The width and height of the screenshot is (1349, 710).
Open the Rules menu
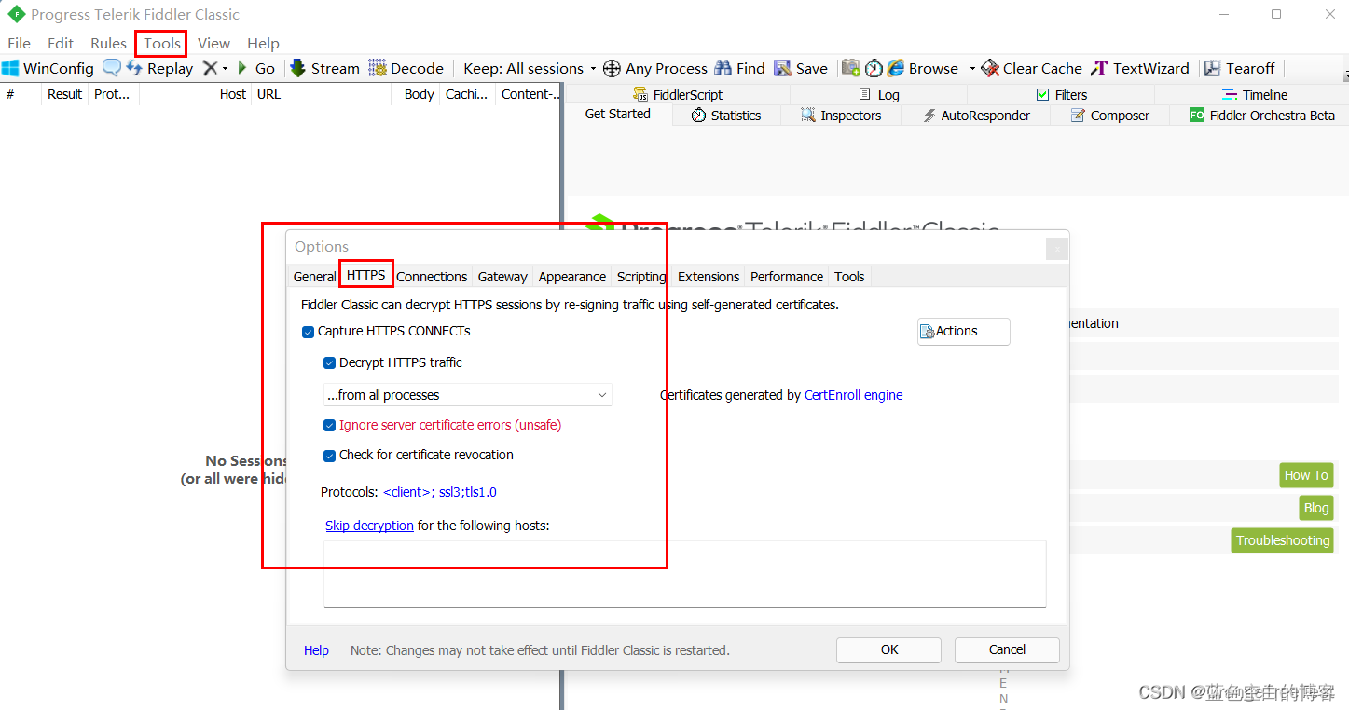tap(108, 43)
